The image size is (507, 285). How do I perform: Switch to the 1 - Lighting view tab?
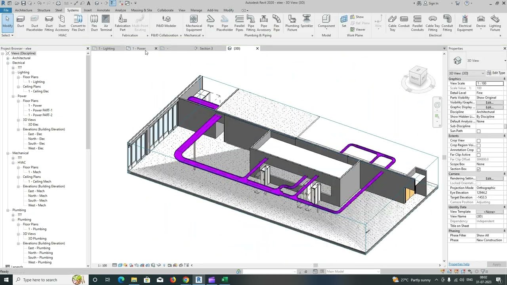click(107, 49)
